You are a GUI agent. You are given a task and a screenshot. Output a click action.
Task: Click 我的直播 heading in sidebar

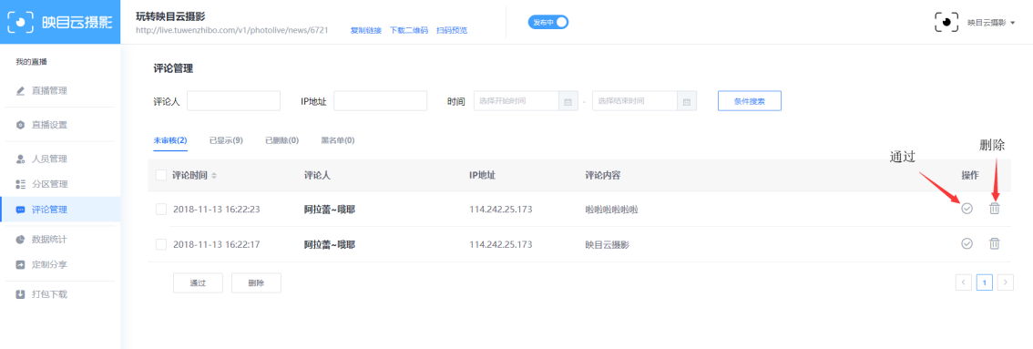[x=31, y=62]
